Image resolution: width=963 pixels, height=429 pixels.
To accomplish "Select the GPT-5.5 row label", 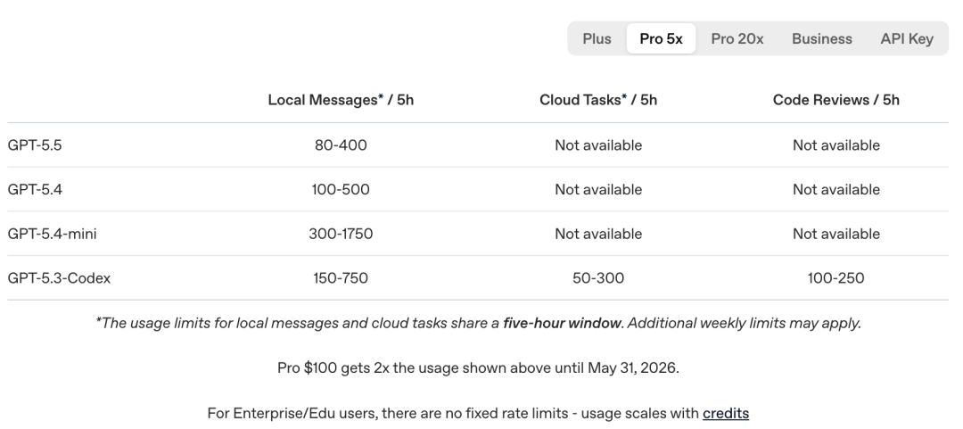I will (35, 145).
